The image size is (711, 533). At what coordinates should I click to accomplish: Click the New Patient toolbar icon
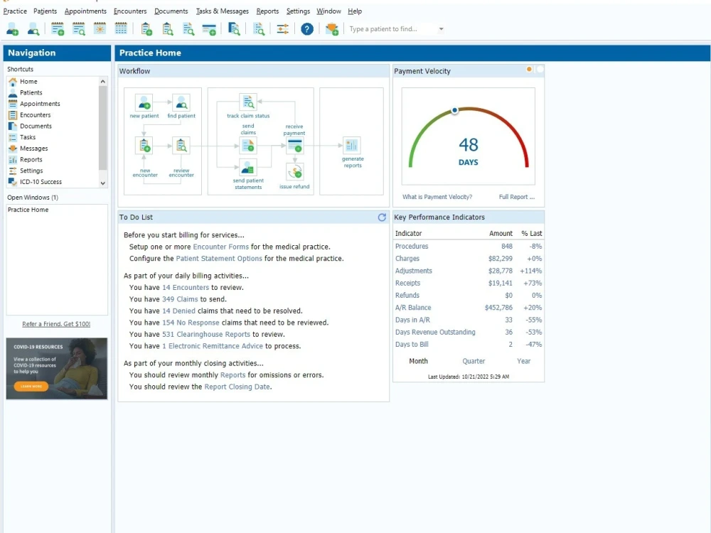pyautogui.click(x=12, y=29)
